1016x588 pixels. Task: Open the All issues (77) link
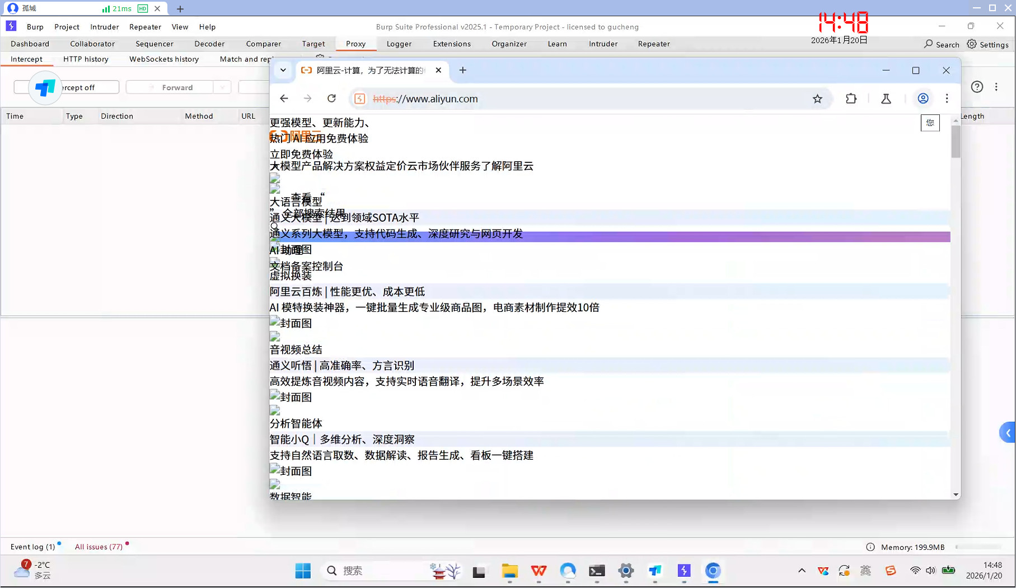(x=99, y=547)
